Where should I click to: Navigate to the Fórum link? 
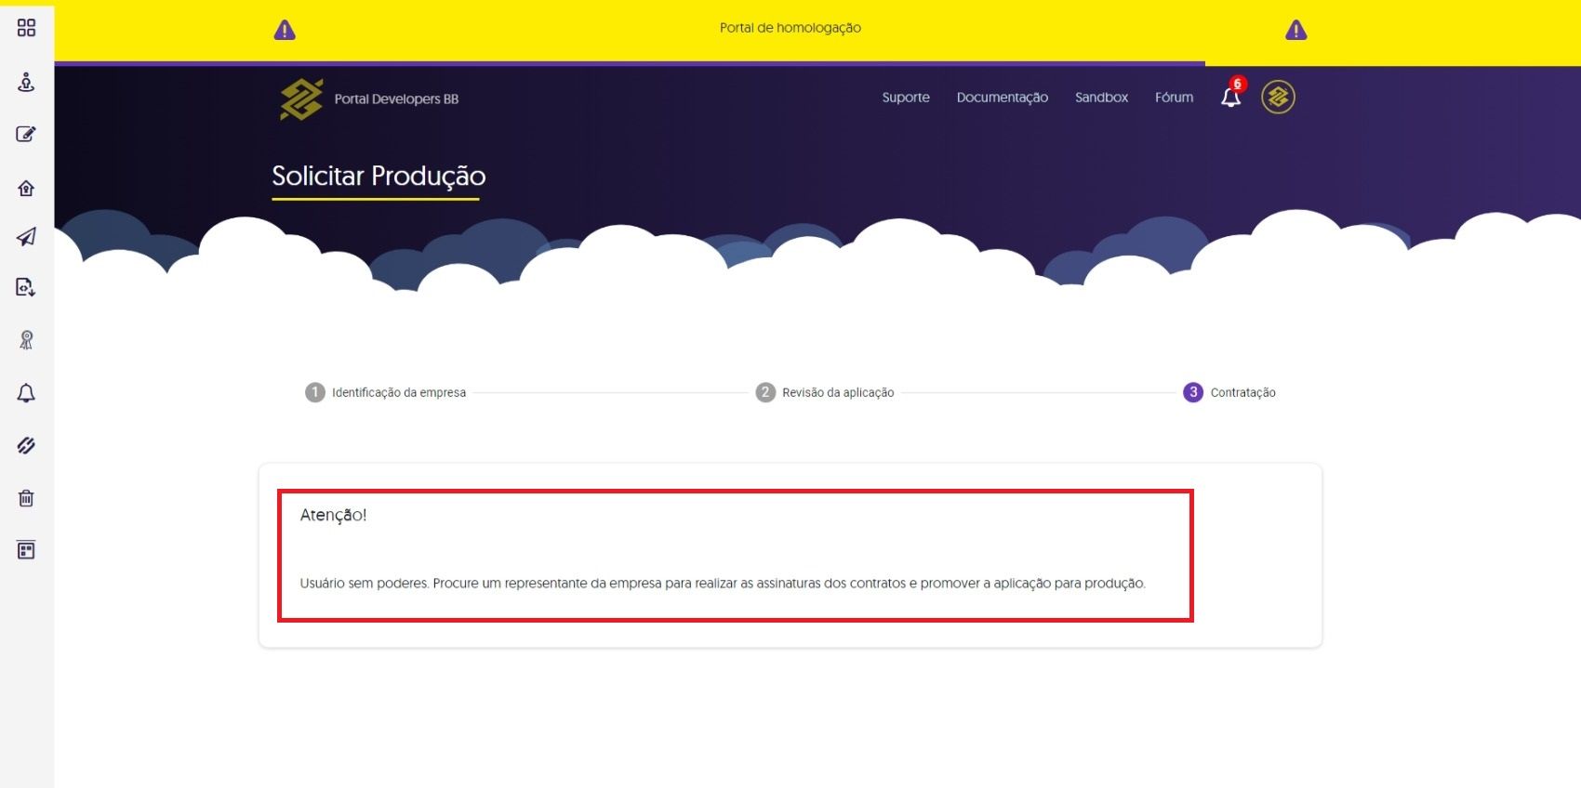tap(1174, 98)
